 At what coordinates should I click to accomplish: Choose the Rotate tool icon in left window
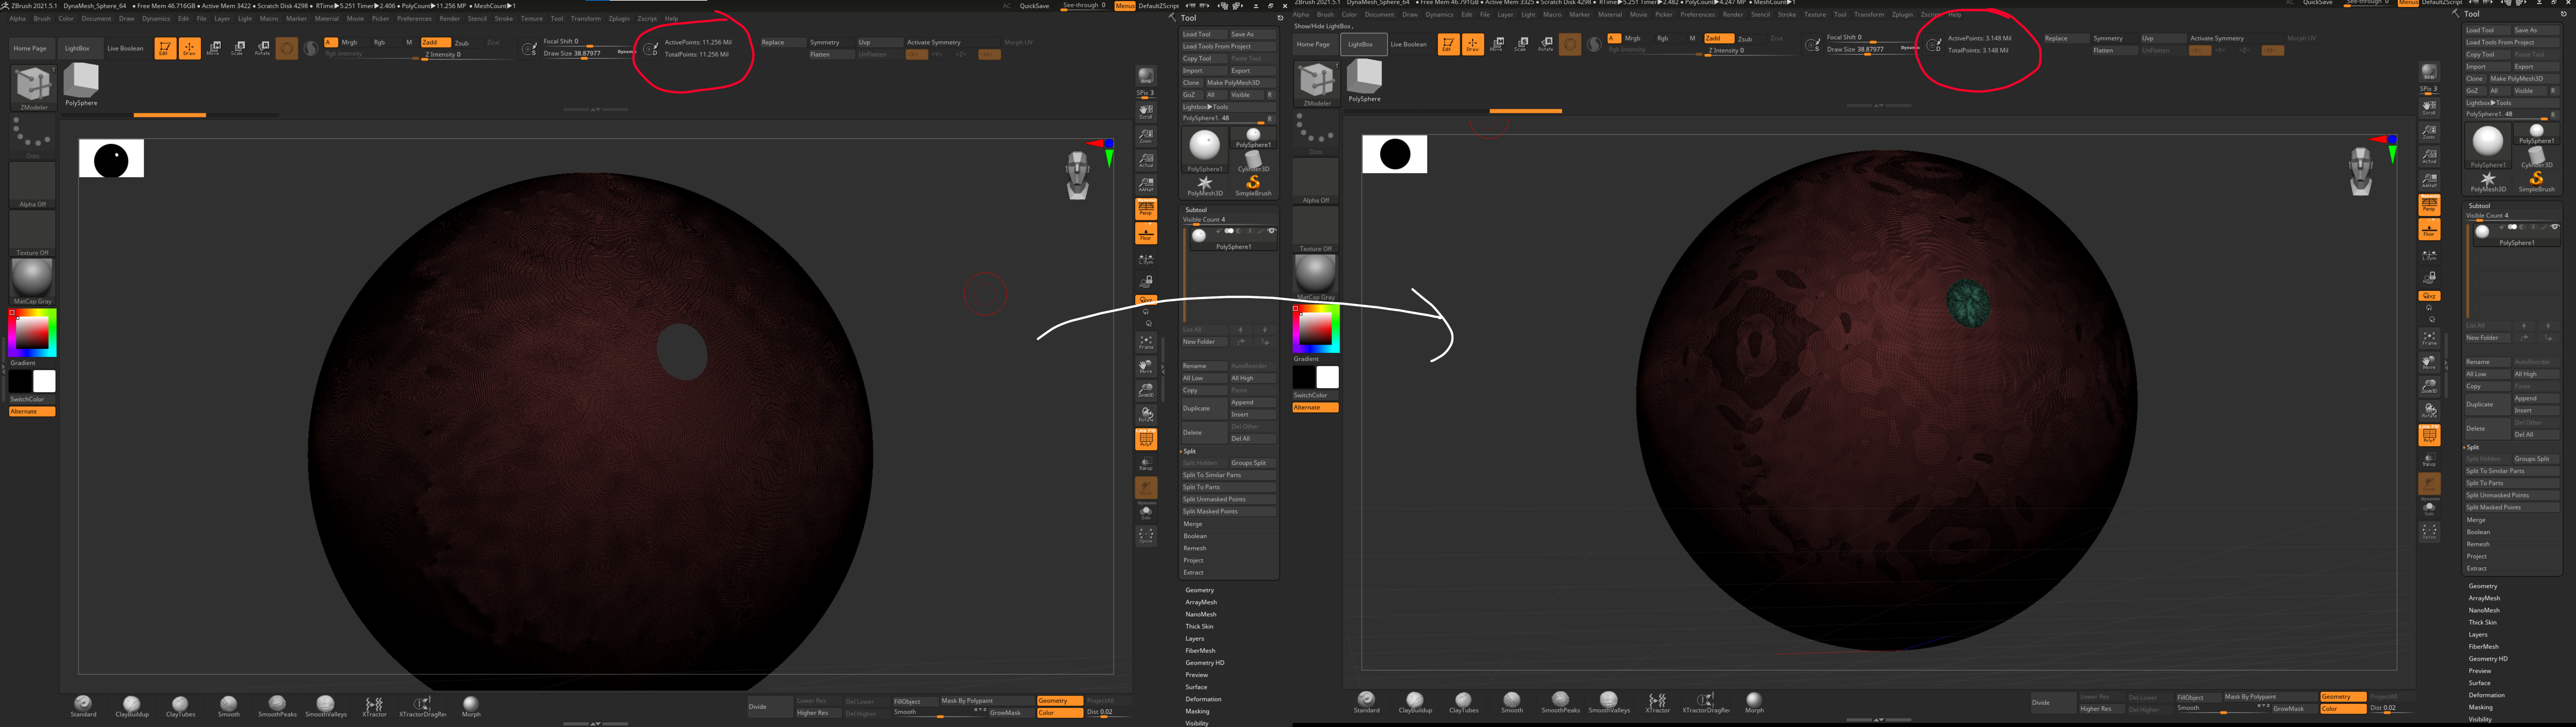(x=262, y=48)
